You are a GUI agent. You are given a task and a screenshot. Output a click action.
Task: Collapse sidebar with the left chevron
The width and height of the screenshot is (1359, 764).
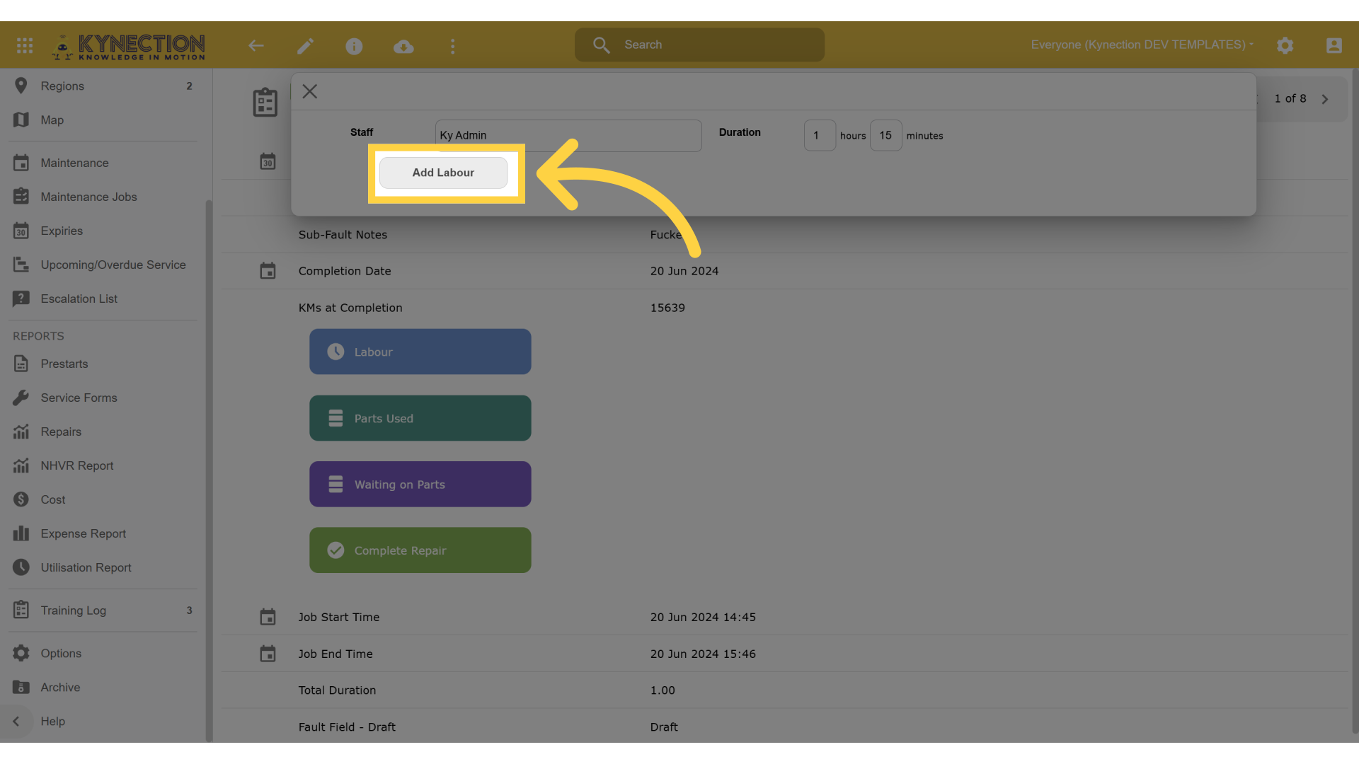(16, 721)
